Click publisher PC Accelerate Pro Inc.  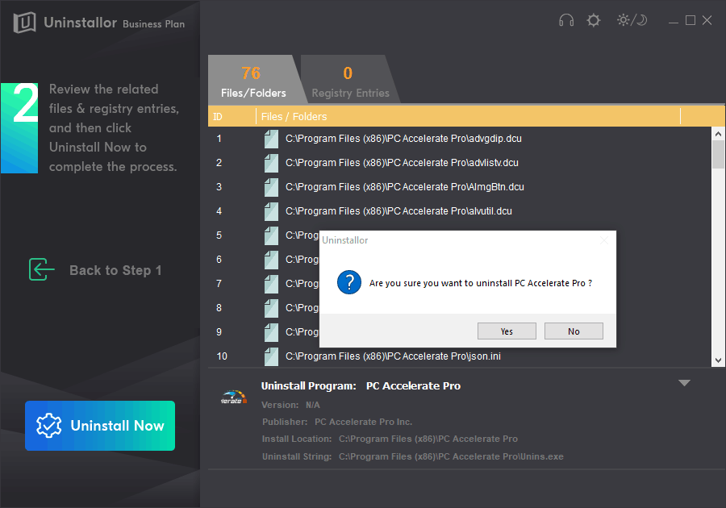(363, 422)
